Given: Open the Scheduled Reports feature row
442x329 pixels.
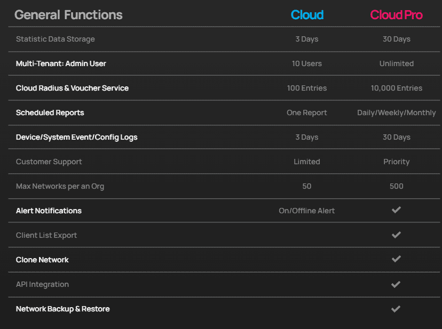Looking at the screenshot, I should pos(50,113).
